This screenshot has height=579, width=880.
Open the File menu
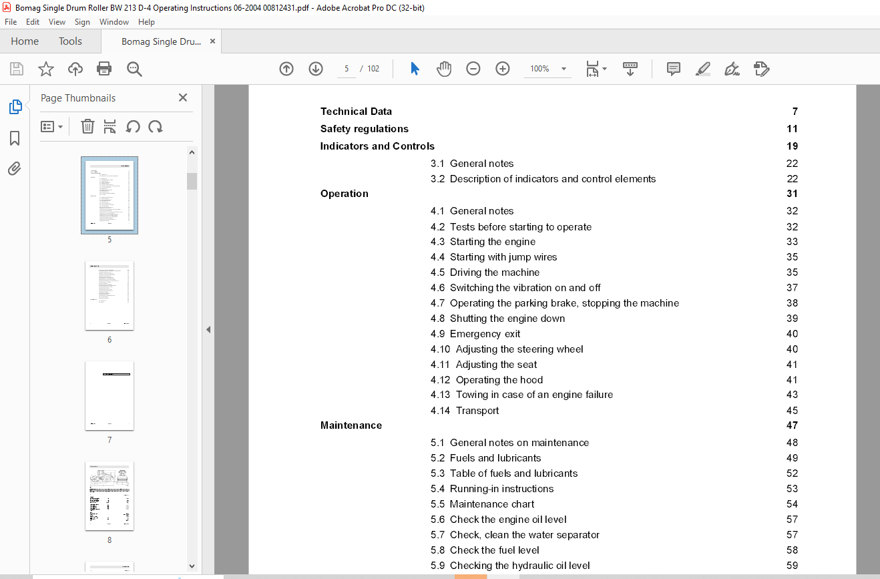(11, 22)
